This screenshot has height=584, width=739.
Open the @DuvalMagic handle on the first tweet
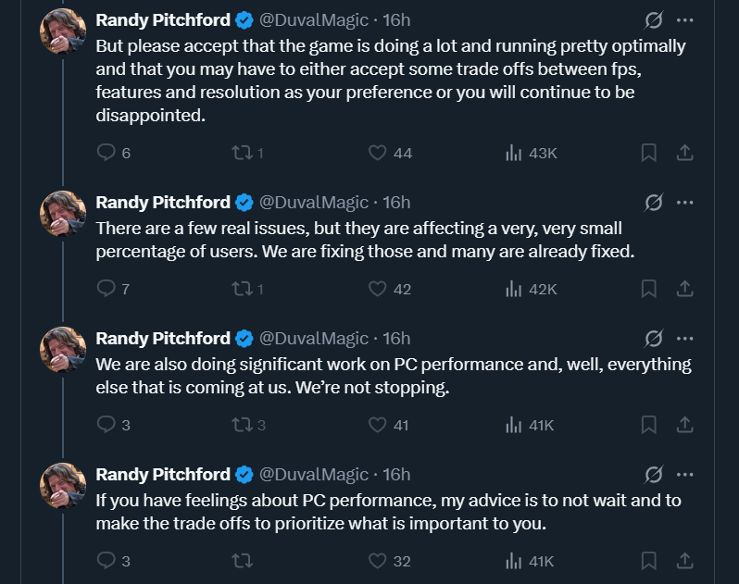pyautogui.click(x=313, y=20)
